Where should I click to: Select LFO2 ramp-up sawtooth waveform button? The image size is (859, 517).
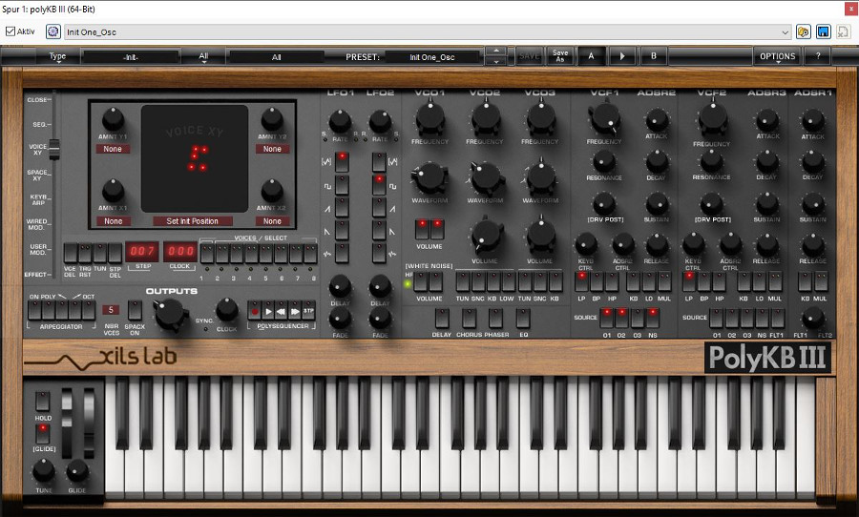tap(379, 208)
